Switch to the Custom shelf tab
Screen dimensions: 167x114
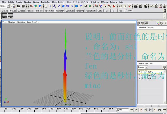tap(129, 10)
